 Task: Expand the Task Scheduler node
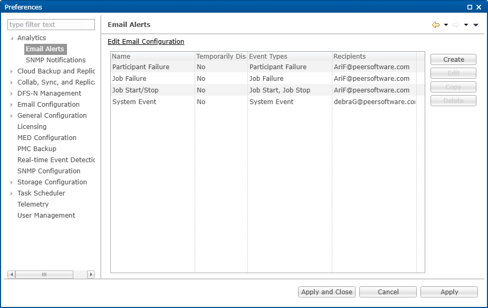(x=12, y=193)
